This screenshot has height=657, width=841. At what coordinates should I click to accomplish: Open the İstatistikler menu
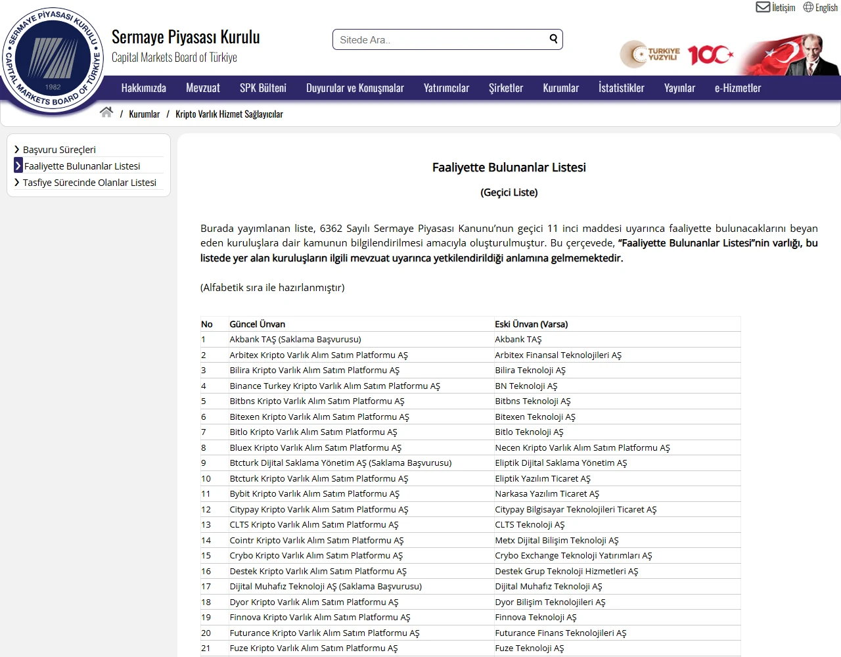(x=622, y=88)
